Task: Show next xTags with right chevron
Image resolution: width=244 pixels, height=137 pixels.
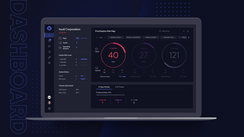Action: tap(189, 37)
